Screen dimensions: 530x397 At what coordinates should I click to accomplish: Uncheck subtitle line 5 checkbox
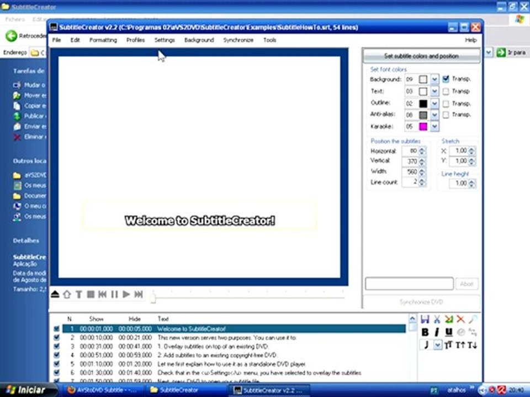tap(56, 364)
